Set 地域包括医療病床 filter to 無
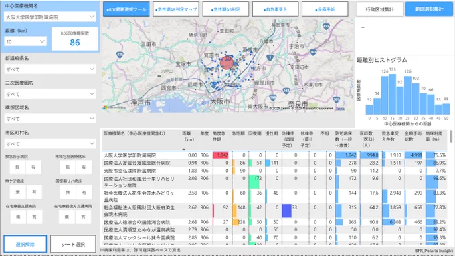 point(68,167)
